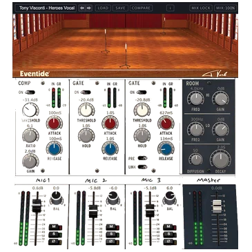Click the Mic 1 BAL pan knob
Viewport: 252px width, 252px height.
tap(57, 197)
